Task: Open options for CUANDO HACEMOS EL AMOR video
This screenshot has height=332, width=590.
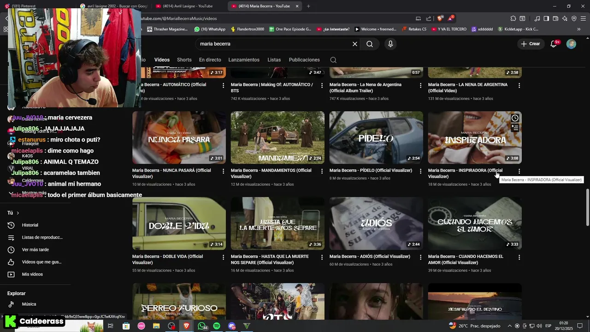Action: [519, 257]
